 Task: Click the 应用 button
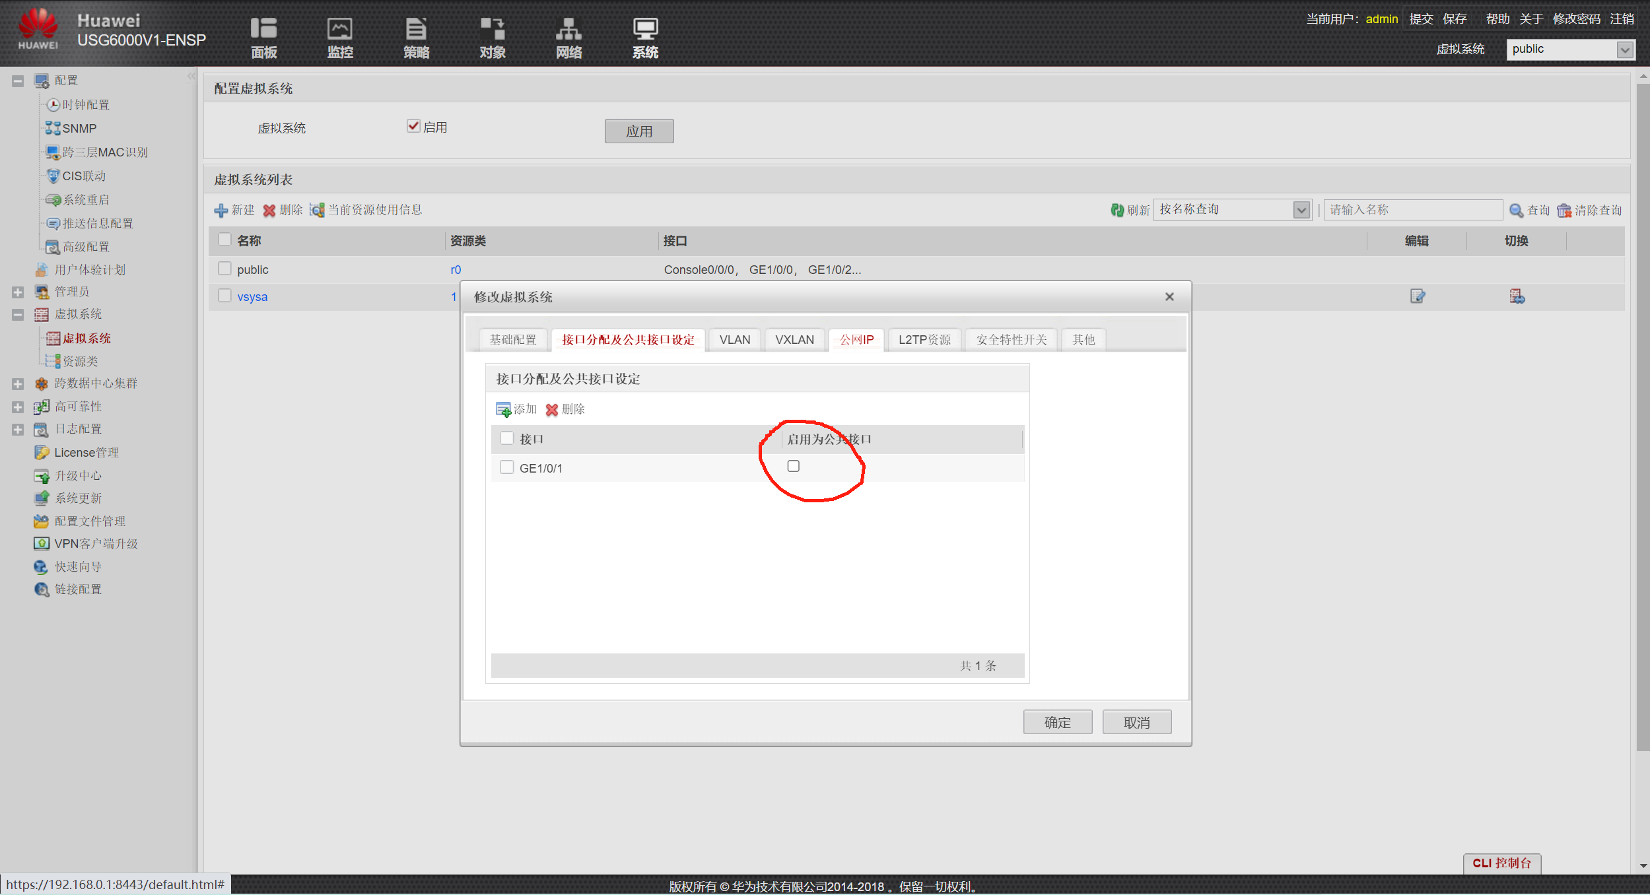coord(638,131)
